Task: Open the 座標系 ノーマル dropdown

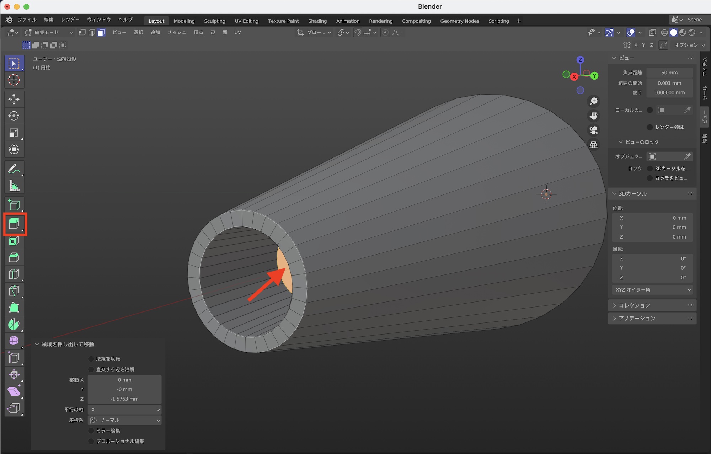Action: click(125, 420)
